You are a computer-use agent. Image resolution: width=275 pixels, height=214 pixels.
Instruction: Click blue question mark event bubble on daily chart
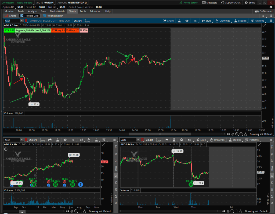80,185
